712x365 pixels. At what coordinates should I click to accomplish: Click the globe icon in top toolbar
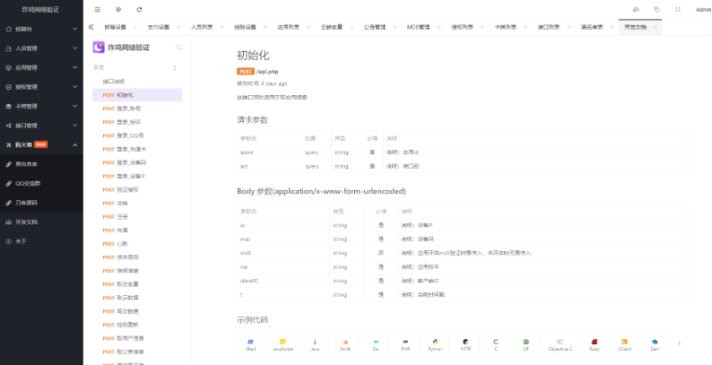pos(118,10)
